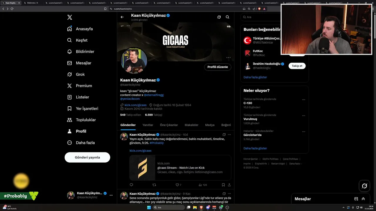The image size is (376, 211).
Task: Switch to the Bildirimler / X browser tab
Action: coord(32,3)
